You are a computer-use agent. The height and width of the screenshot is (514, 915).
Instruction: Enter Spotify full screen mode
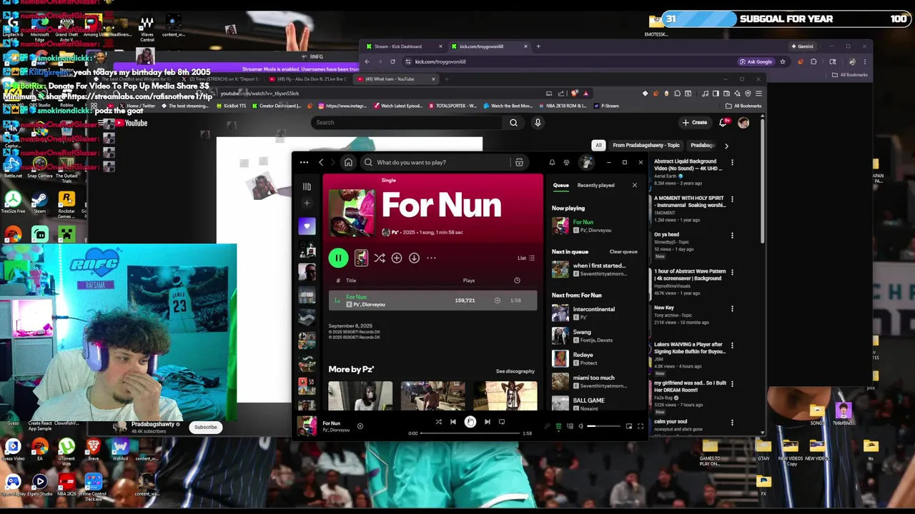tap(640, 426)
